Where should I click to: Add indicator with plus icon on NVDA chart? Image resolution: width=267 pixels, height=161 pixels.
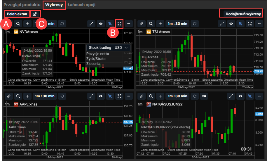(x=27, y=24)
